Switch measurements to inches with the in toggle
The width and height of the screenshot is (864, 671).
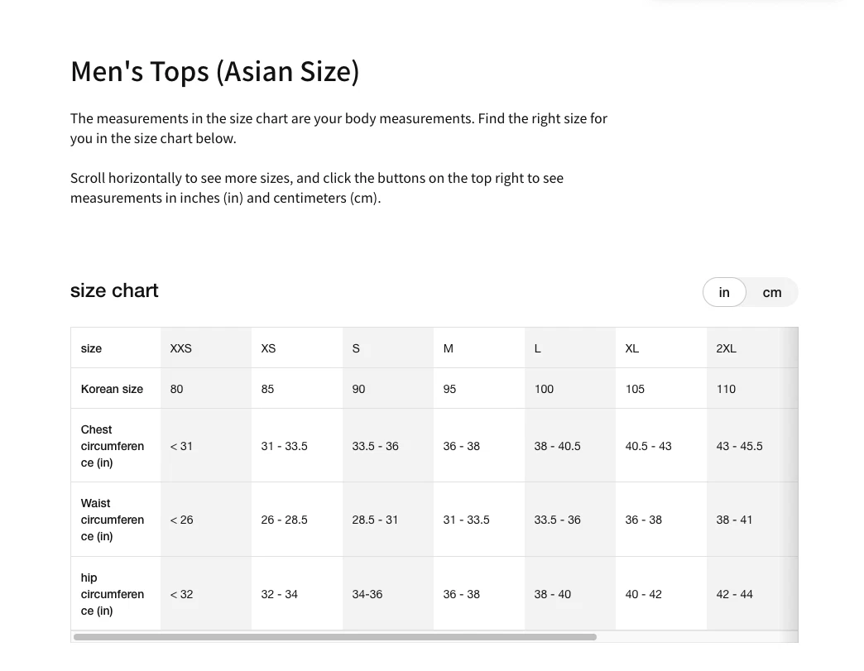[724, 292]
